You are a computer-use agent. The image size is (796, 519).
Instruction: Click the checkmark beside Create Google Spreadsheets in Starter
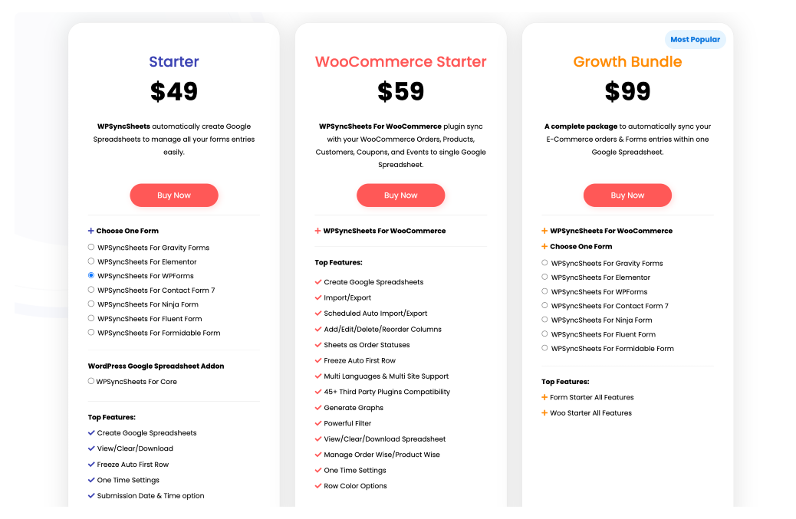point(90,432)
